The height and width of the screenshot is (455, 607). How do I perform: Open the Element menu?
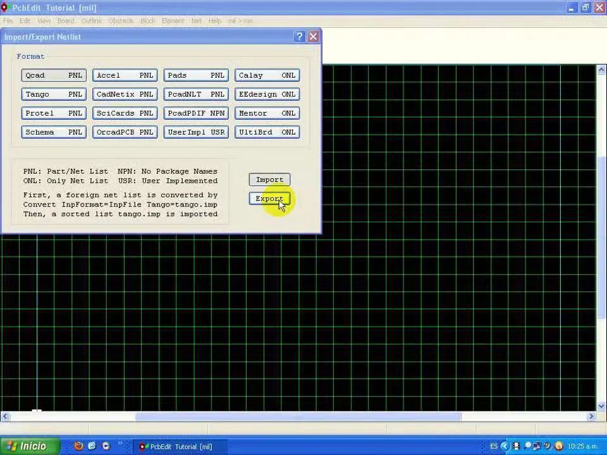pos(173,21)
